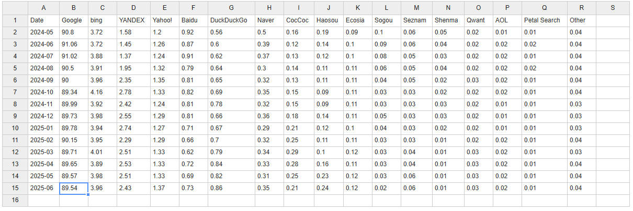Click YANDEX value '1.95'
Image resolution: width=633 pixels, height=211 pixels.
[x=133, y=68]
